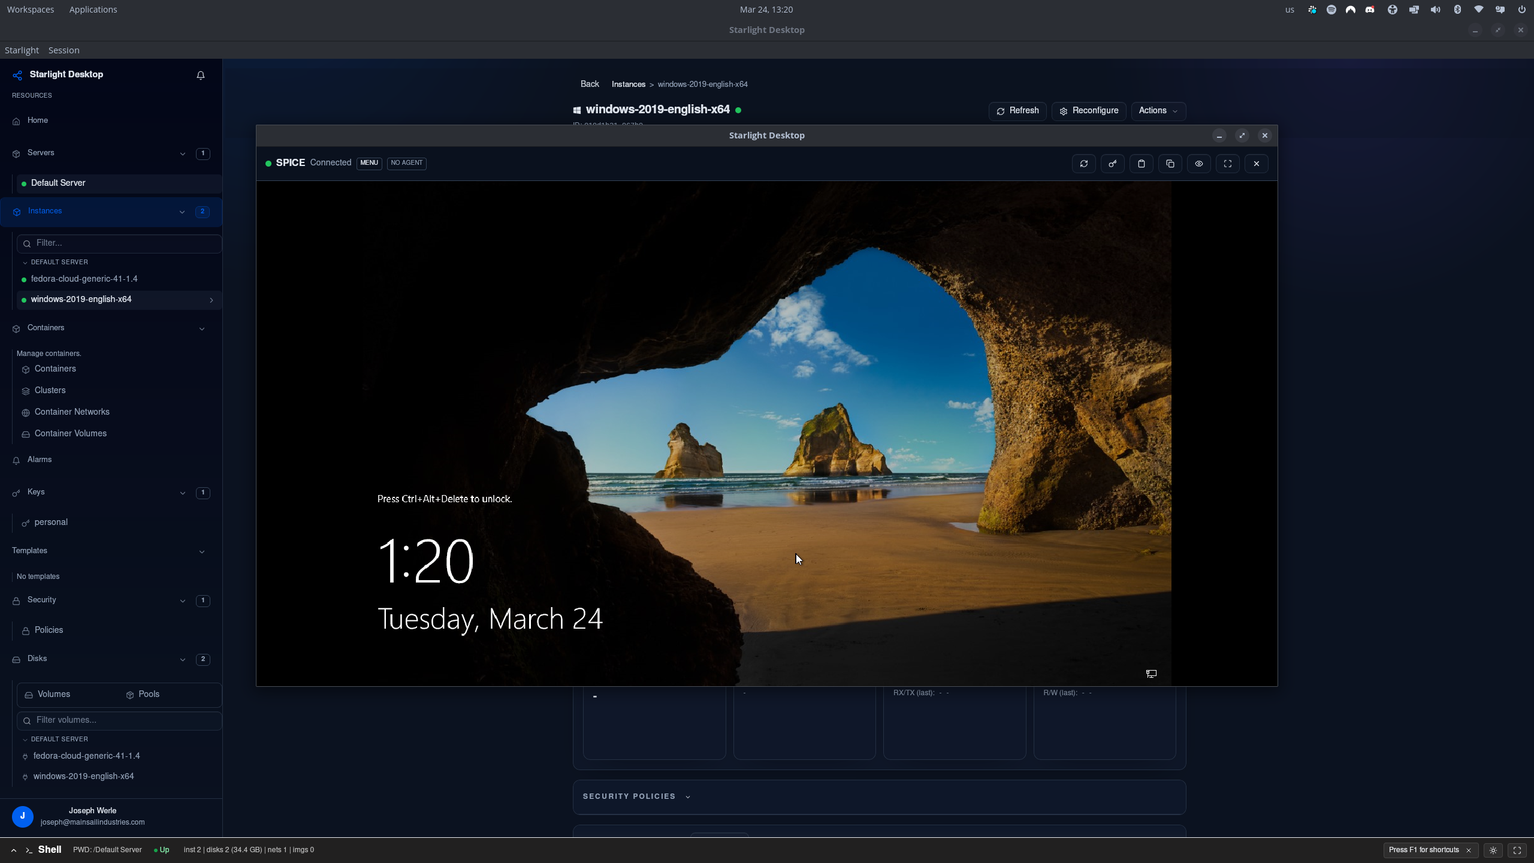The height and width of the screenshot is (863, 1534).
Task: Click the Refresh button on the instance page
Action: click(x=1017, y=111)
